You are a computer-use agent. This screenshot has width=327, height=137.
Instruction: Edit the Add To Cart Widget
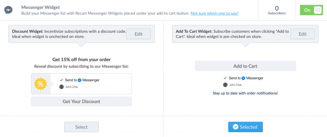click(x=303, y=34)
